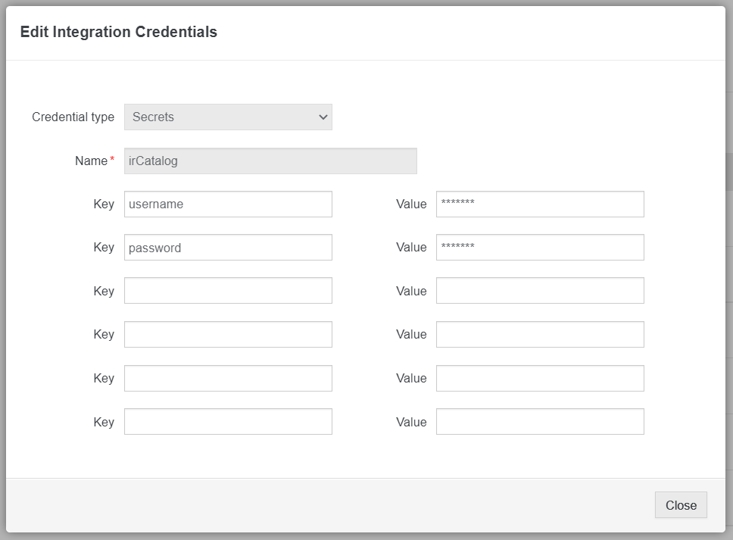Click the third row's empty Key field
Screen dimensions: 733x540
[228, 291]
